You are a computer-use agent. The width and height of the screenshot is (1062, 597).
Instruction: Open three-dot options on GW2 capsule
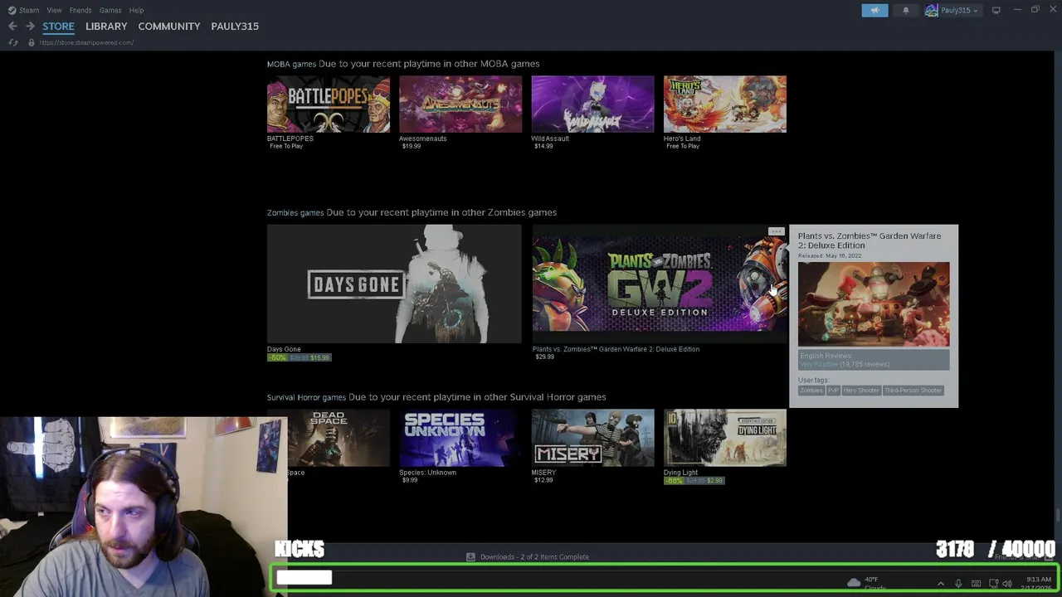[x=776, y=231]
